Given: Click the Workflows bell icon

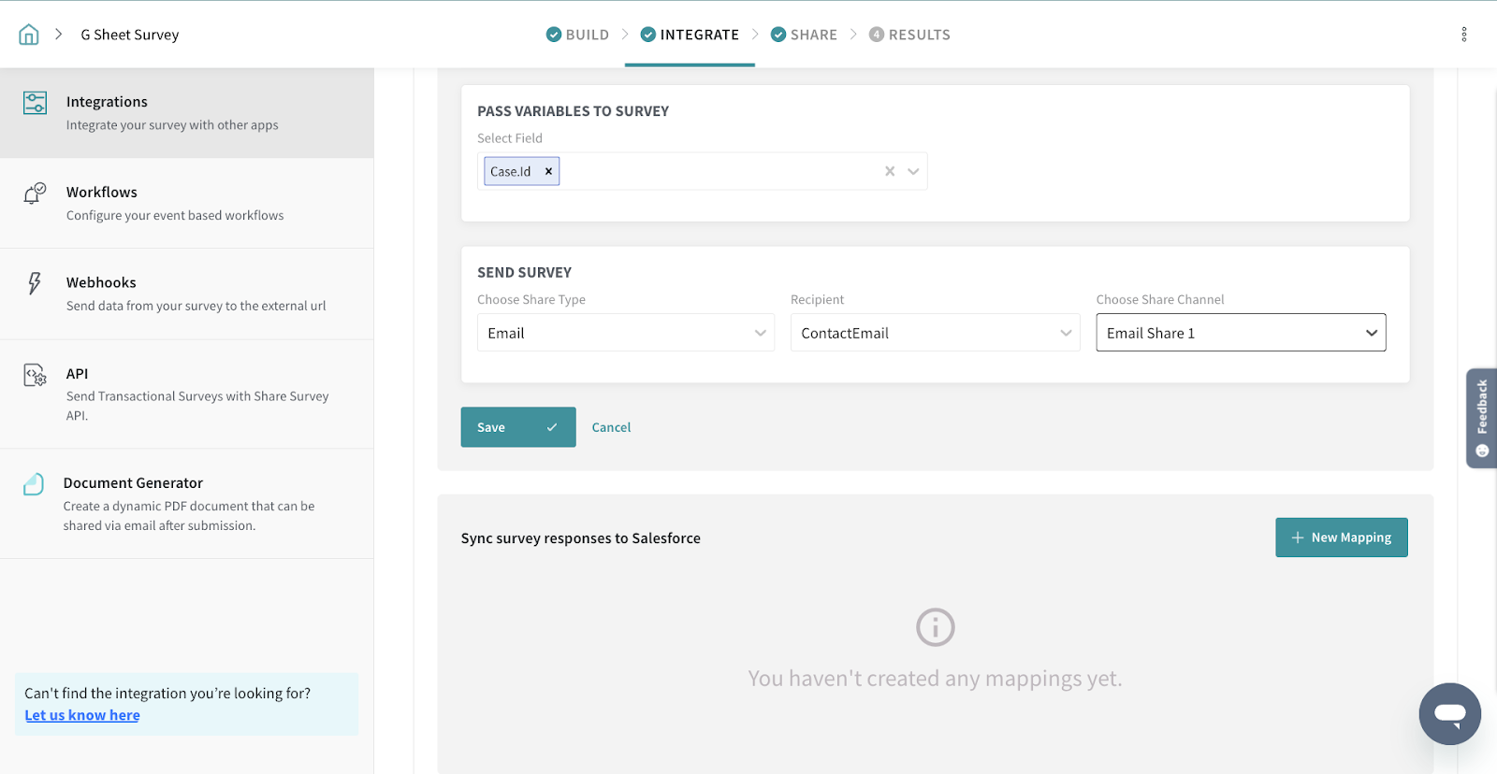Looking at the screenshot, I should 35,193.
